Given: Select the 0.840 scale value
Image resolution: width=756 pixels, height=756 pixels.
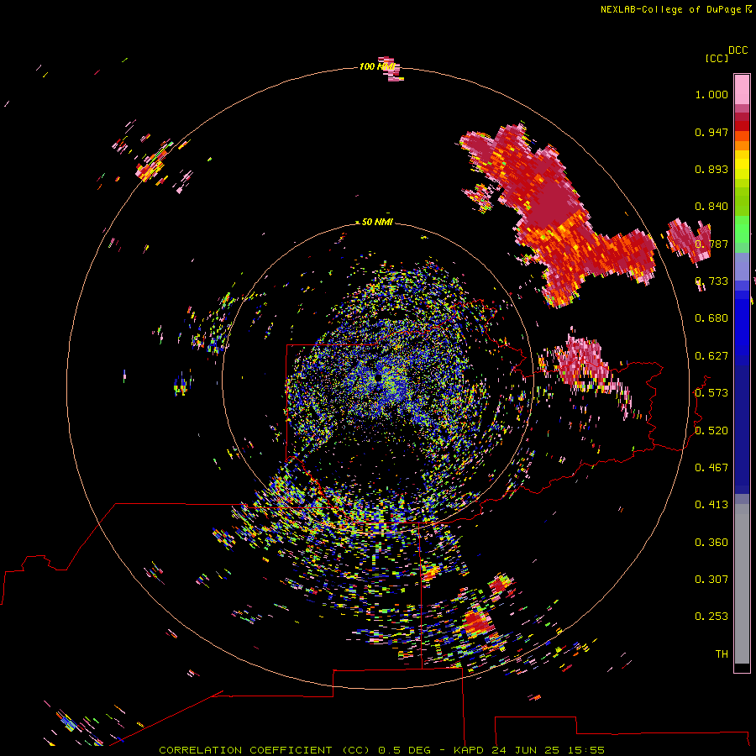Looking at the screenshot, I should pos(711,207).
